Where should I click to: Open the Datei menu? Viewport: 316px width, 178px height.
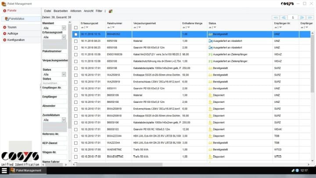click(x=47, y=11)
